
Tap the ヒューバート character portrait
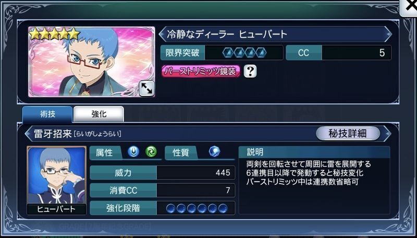click(x=56, y=180)
